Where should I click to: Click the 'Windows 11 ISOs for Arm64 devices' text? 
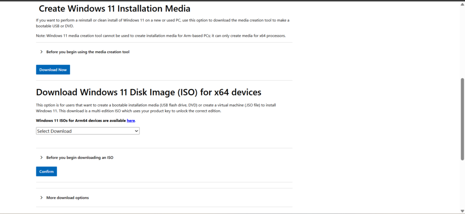tap(81, 121)
